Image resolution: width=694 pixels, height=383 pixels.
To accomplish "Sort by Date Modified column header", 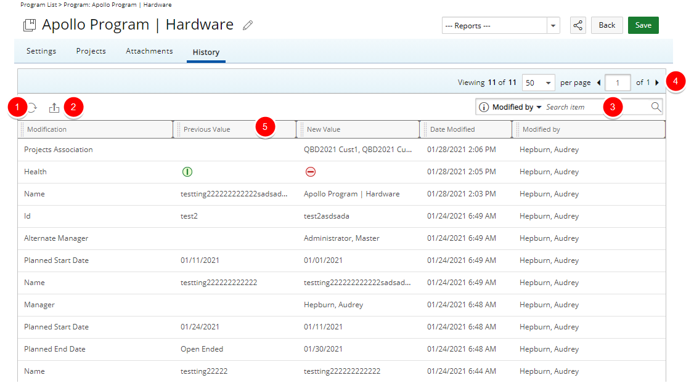I will click(452, 129).
